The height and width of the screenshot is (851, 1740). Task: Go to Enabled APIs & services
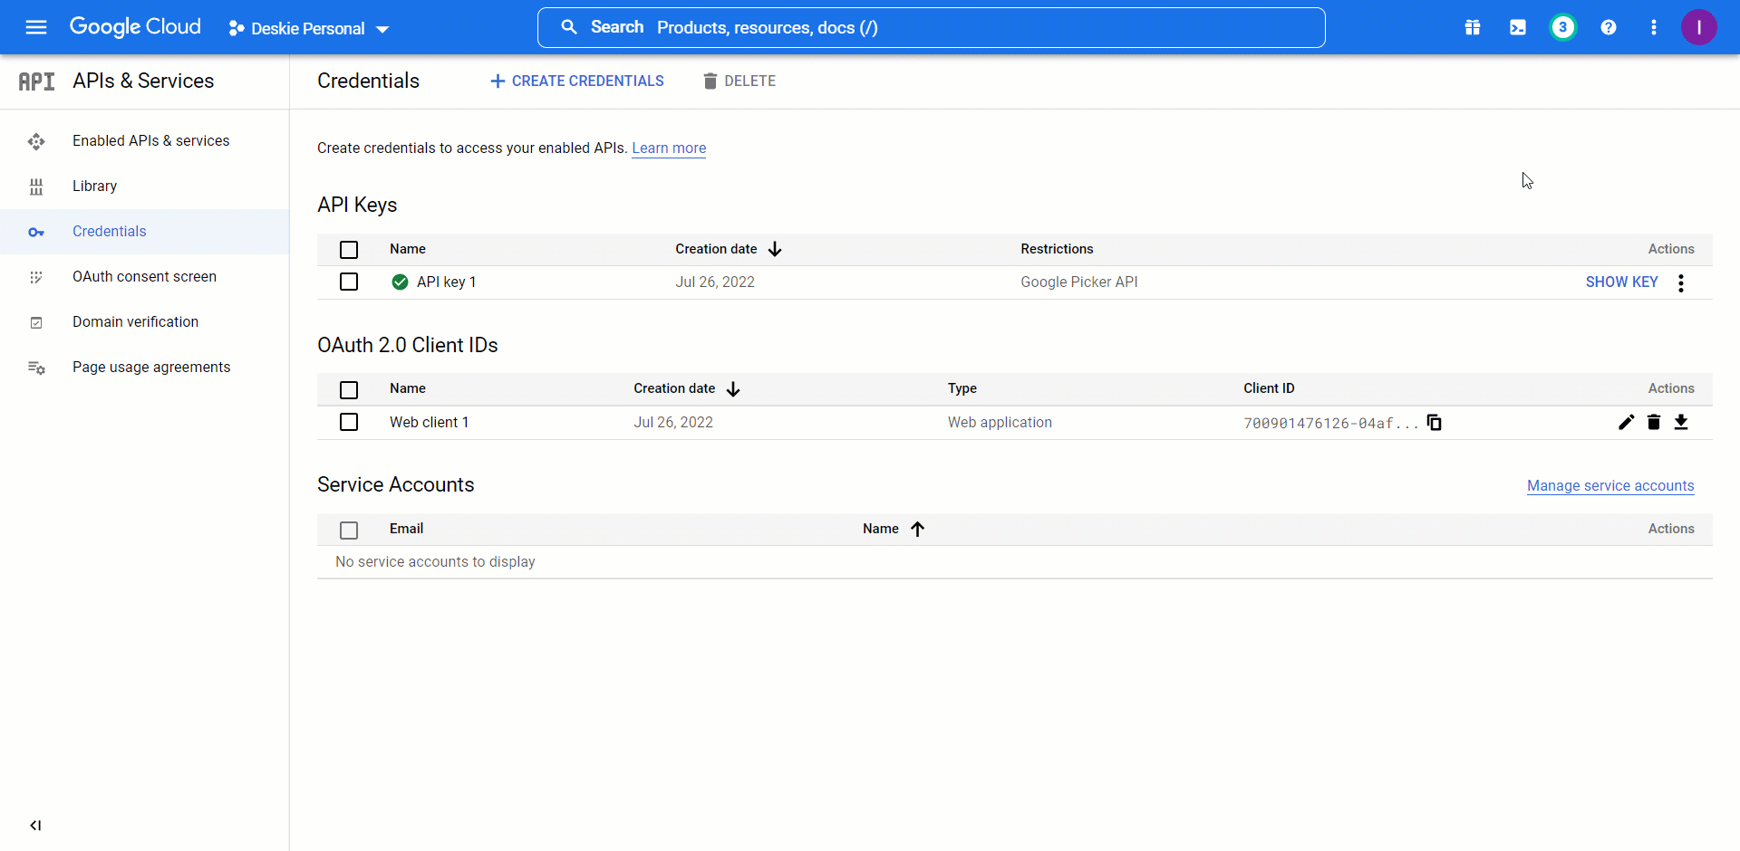(x=151, y=140)
